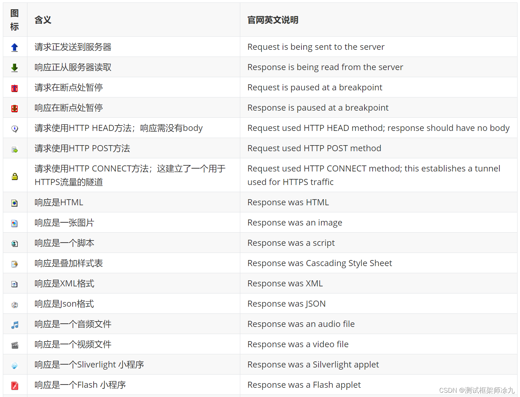
Task: Click 'Request is paused at a breakpoint'
Action: (315, 88)
